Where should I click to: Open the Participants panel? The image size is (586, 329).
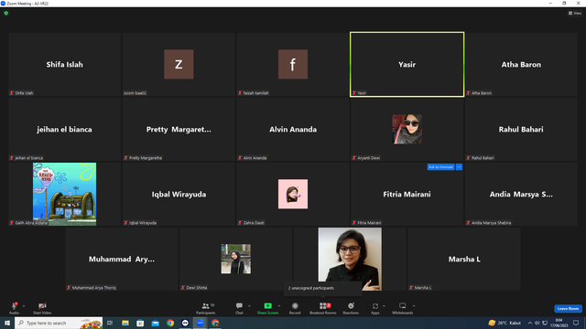point(205,308)
